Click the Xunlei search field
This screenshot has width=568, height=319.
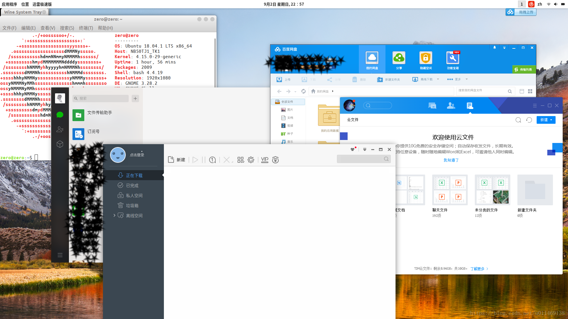[364, 159]
